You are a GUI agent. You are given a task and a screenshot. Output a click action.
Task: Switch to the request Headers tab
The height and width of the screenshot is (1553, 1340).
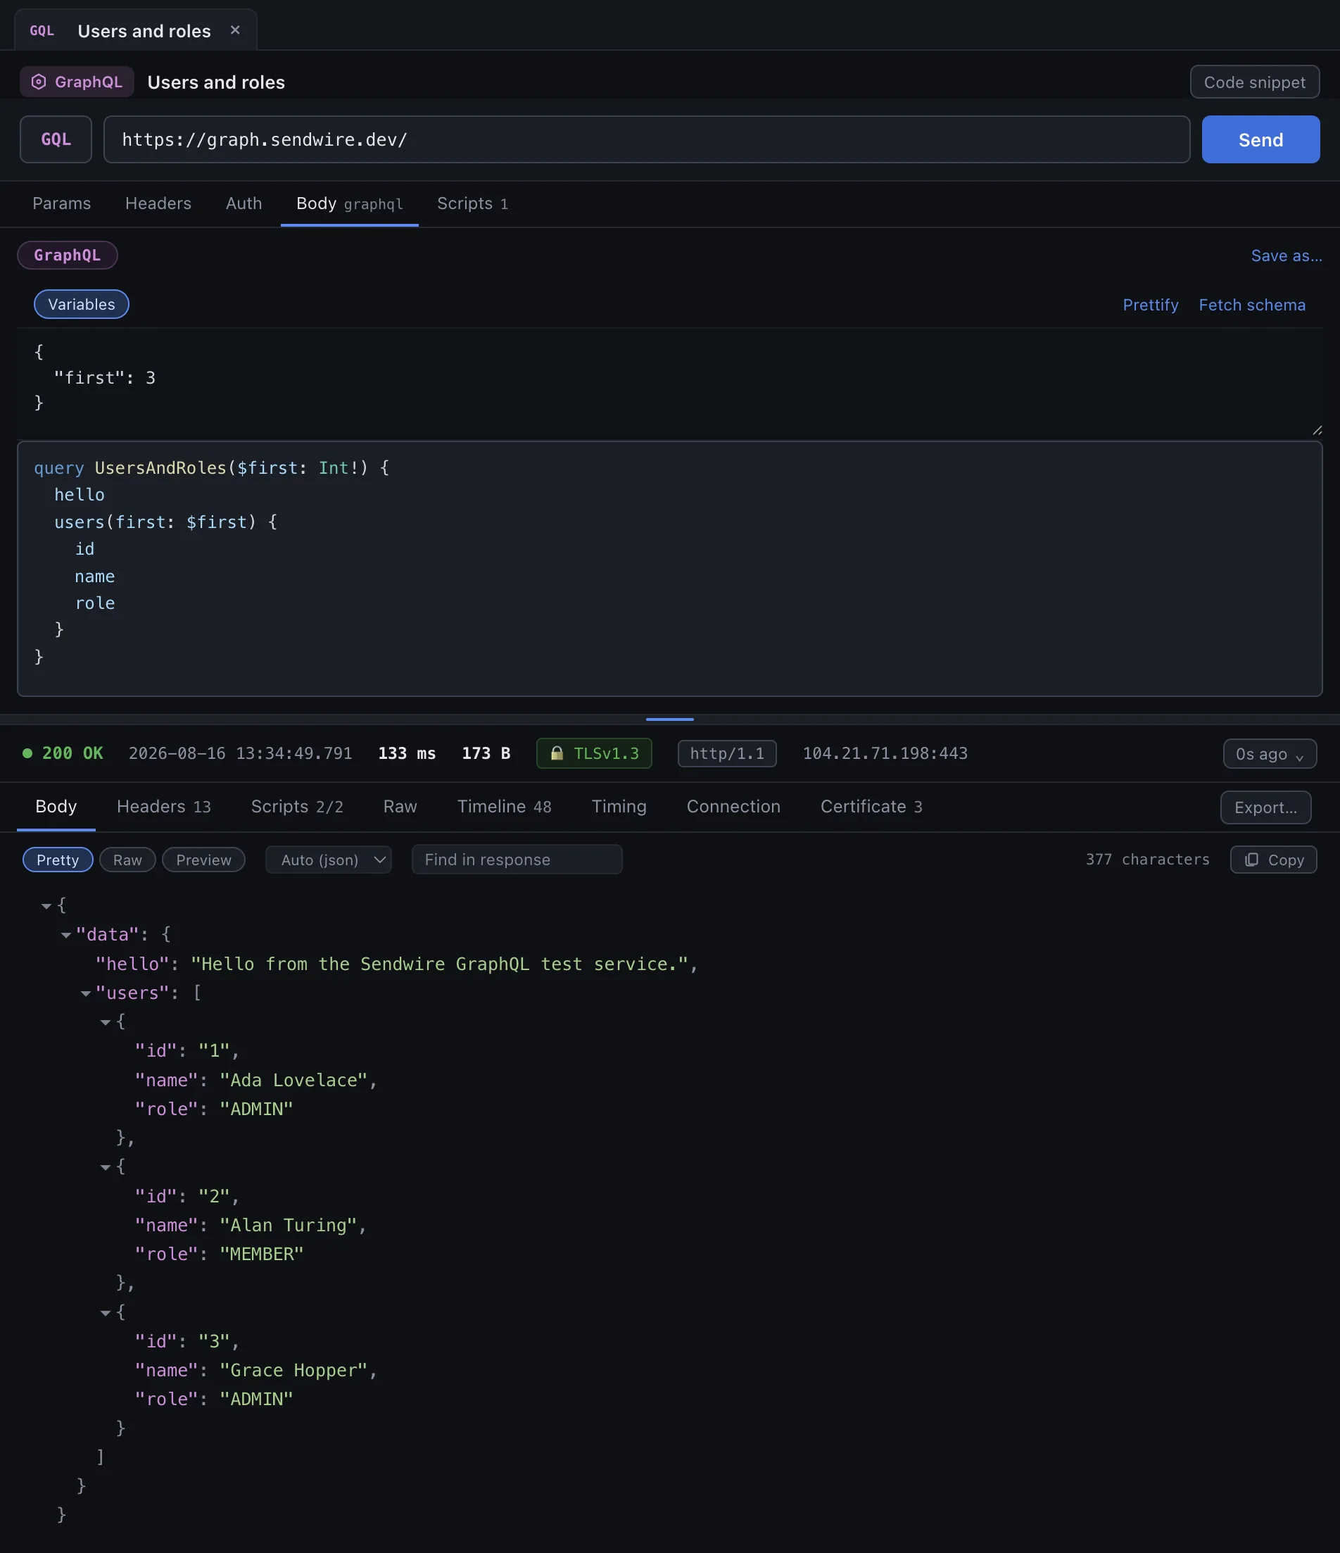158,203
